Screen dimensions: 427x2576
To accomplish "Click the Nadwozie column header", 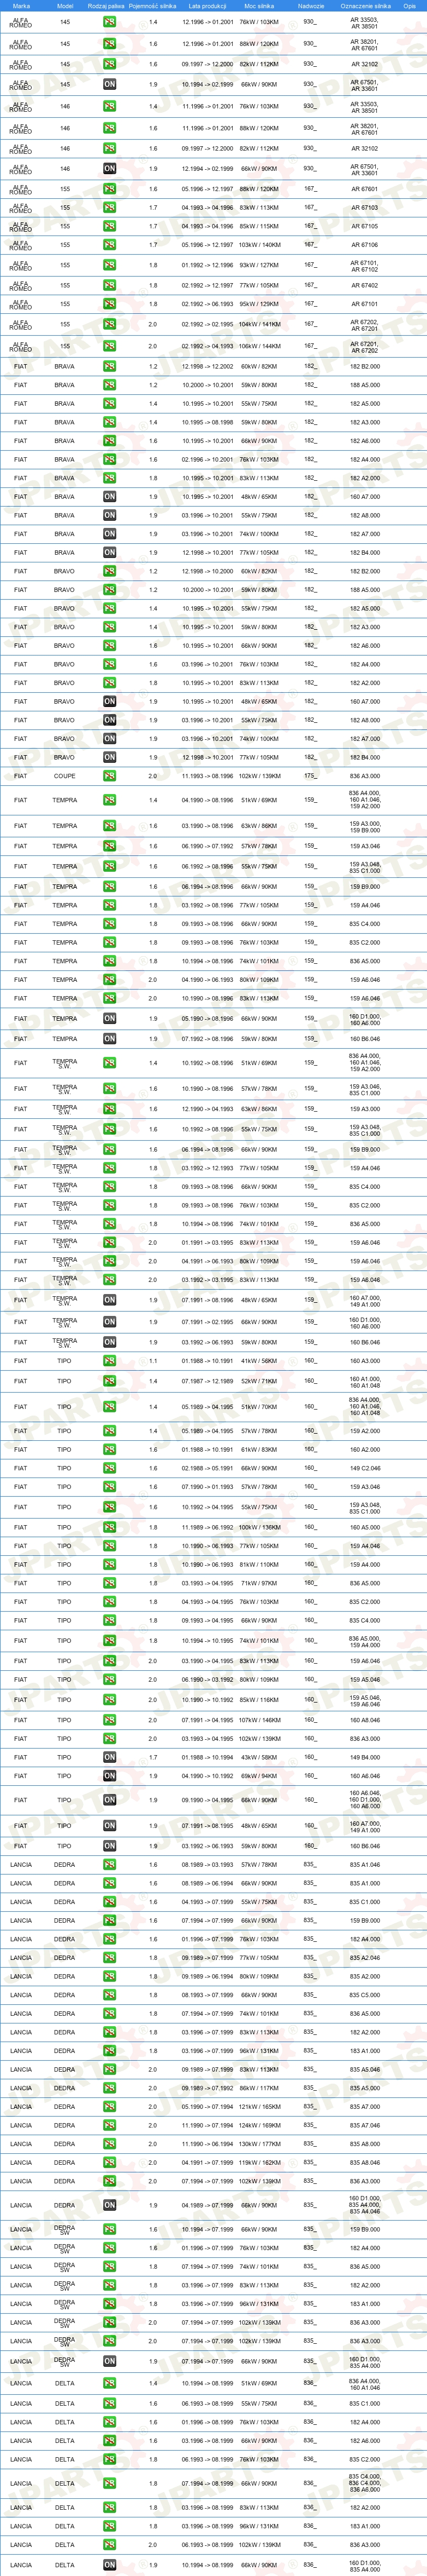I will tap(310, 6).
